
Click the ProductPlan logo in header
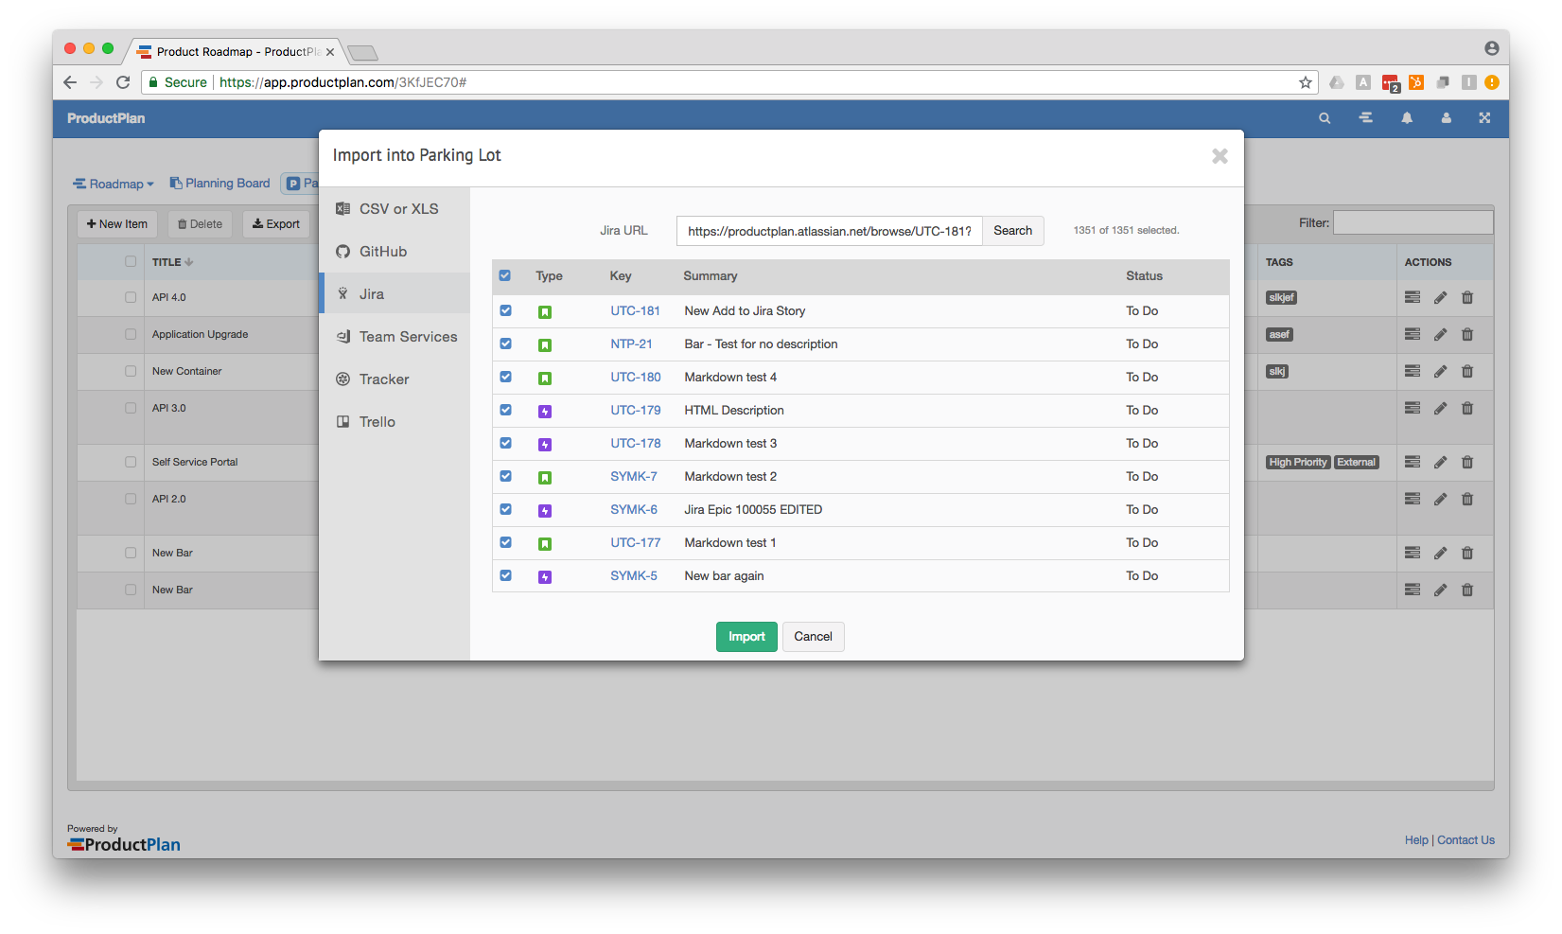click(x=106, y=118)
